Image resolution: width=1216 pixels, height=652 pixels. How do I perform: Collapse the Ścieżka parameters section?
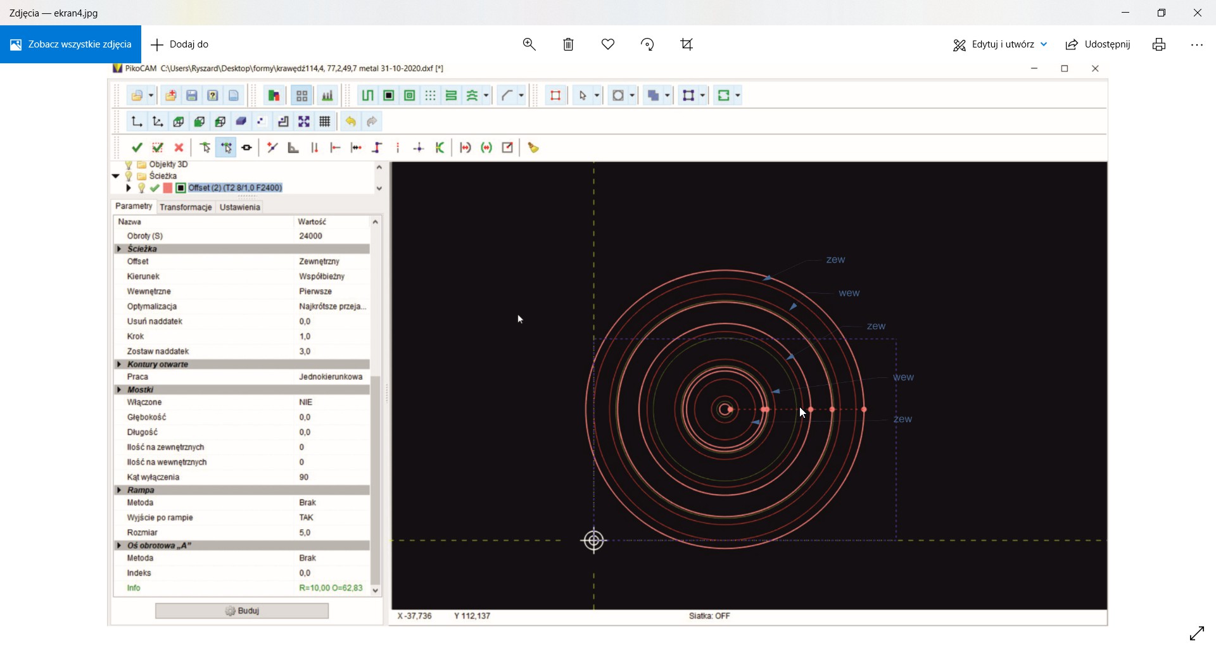pos(120,250)
